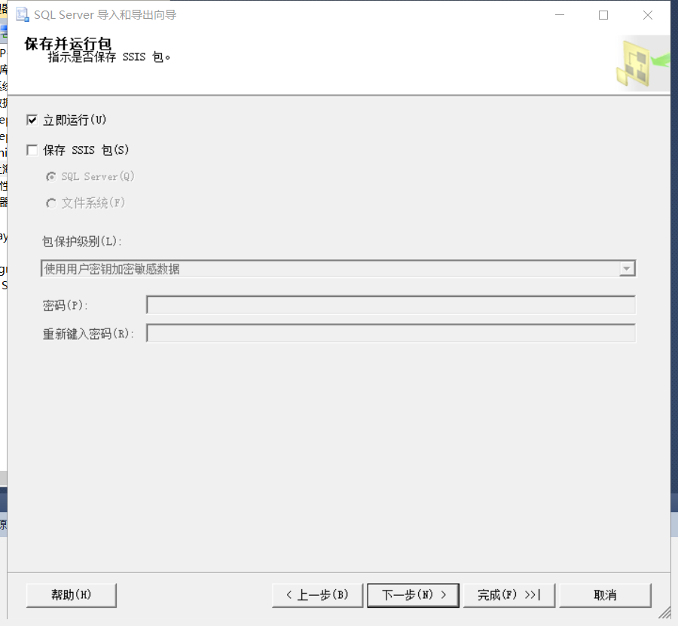Screen dimensions: 678x626
Task: Open the 包保护级别 dropdown list
Action: (627, 268)
